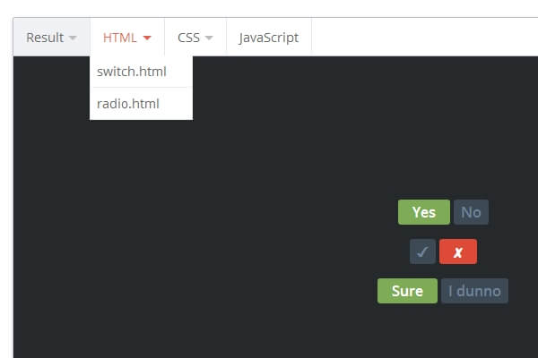Switch to the JavaScript tab
Viewport: 538px width, 358px height.
(x=268, y=38)
